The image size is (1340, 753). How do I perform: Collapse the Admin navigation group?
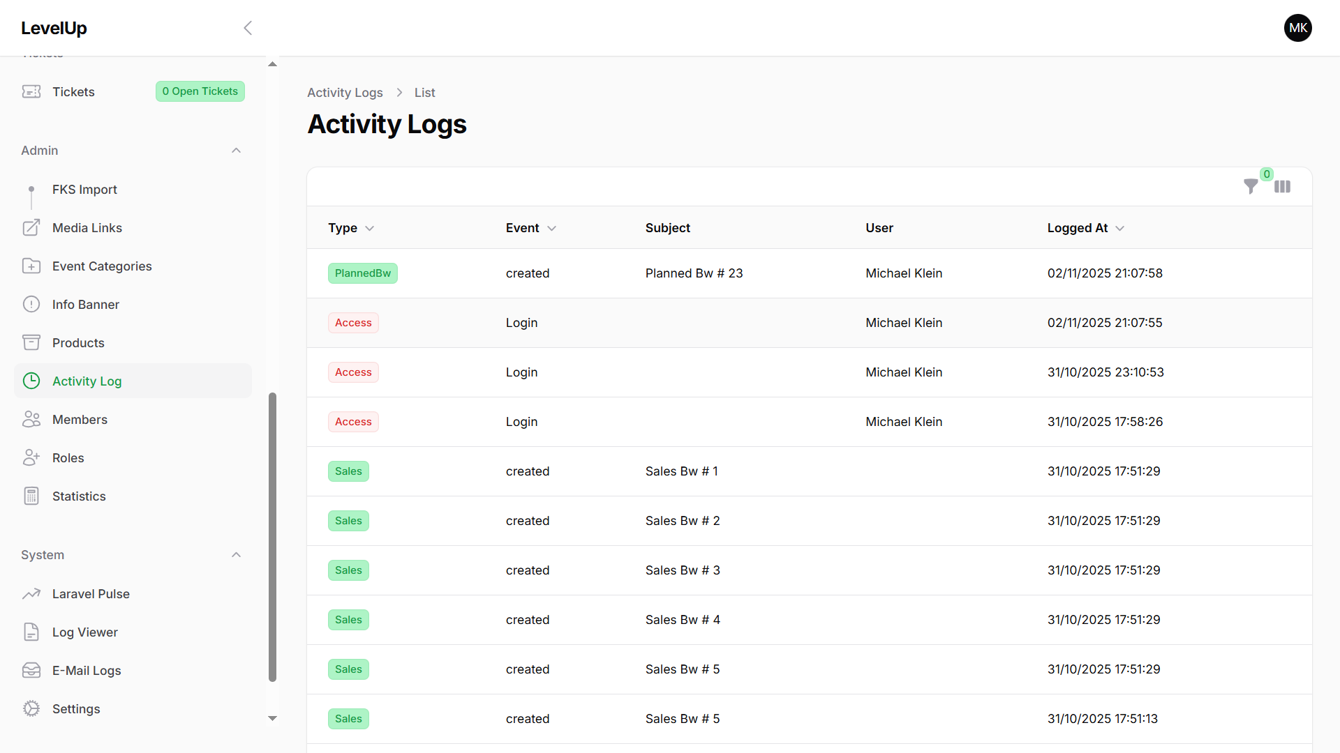pos(236,151)
